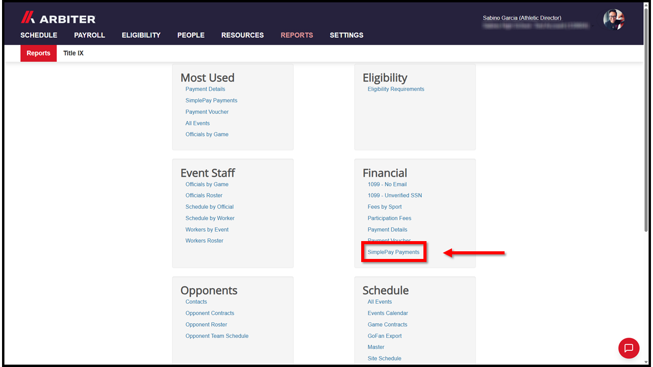
Task: Open the Eligibility menu
Action: tap(141, 35)
